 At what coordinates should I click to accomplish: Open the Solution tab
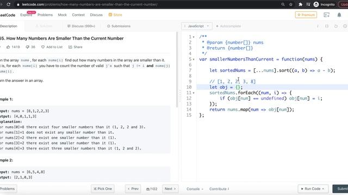tap(43, 26)
